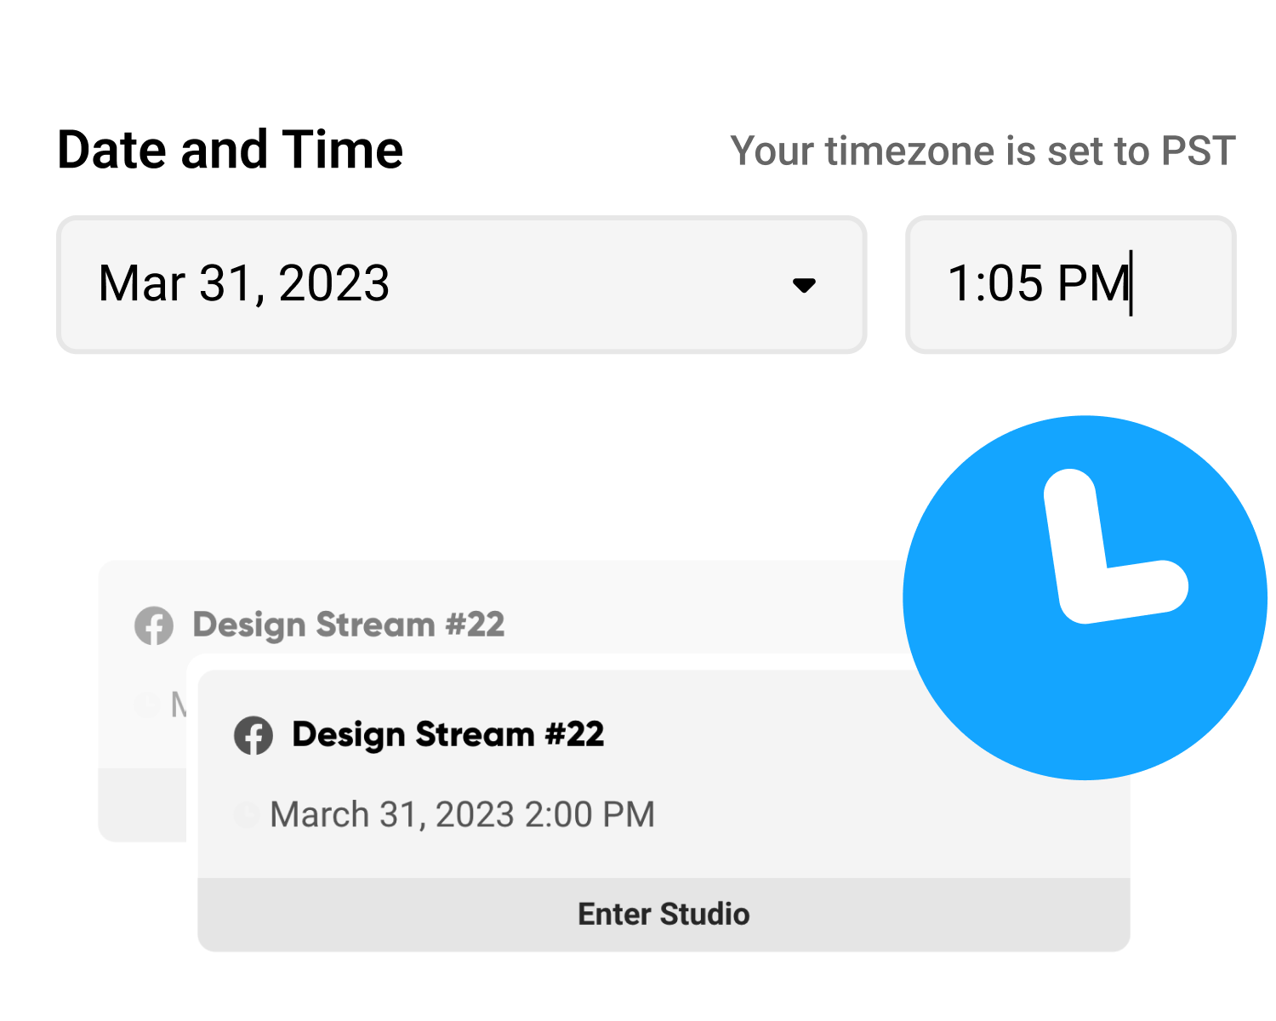Viewport: 1276px width, 1021px height.
Task: Click the Design Stream #22 card title
Action: (448, 733)
